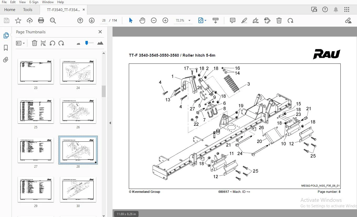Collapse the left navigation pane
The width and height of the screenshot is (357, 217).
(x=110, y=123)
